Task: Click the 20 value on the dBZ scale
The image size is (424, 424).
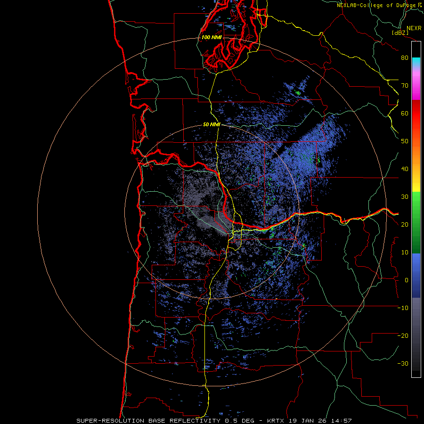Action: click(x=405, y=224)
